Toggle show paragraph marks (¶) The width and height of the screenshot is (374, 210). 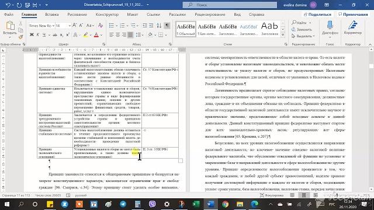click(x=167, y=26)
